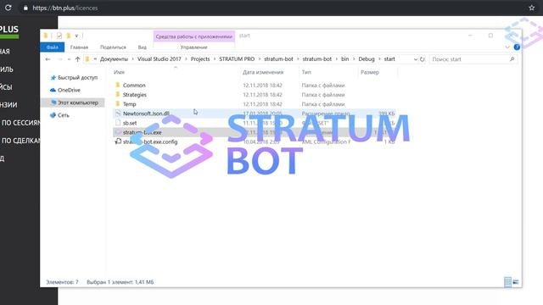The image size is (543, 305).
Task: Bookmark this page with the star icon
Action: tap(532, 8)
